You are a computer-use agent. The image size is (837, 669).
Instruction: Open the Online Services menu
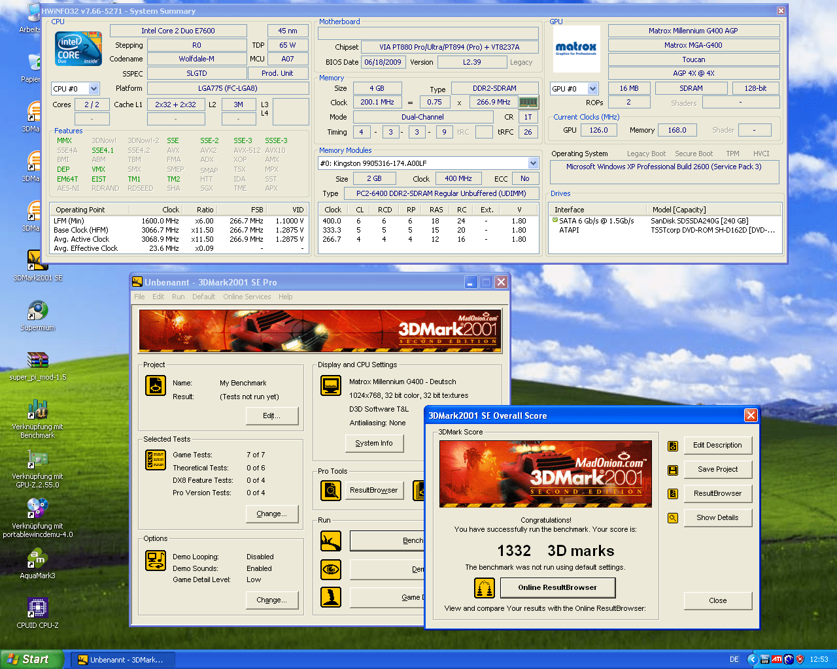pos(247,297)
